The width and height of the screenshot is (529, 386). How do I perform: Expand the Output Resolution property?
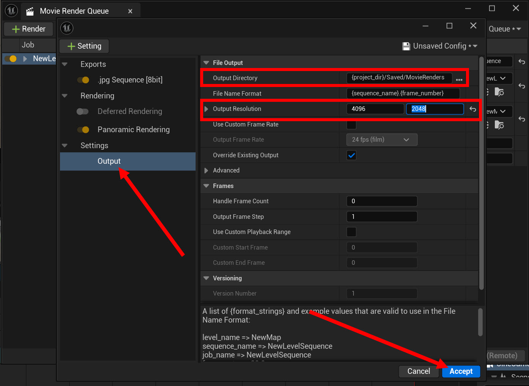(206, 109)
